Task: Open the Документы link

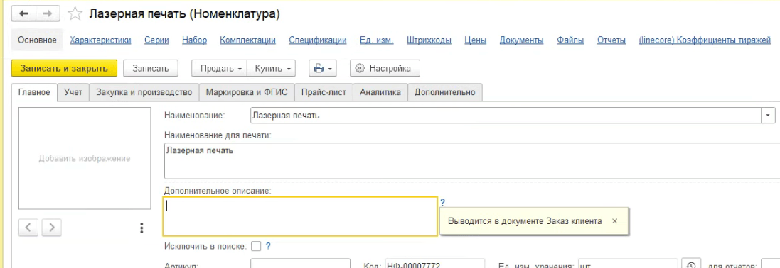Action: (x=521, y=40)
